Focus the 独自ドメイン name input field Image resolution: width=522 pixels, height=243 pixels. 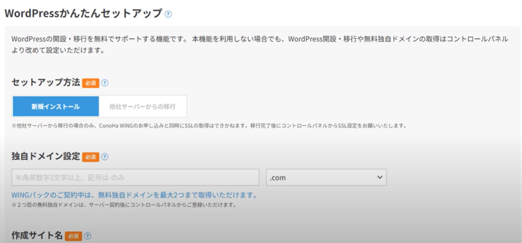coord(136,177)
